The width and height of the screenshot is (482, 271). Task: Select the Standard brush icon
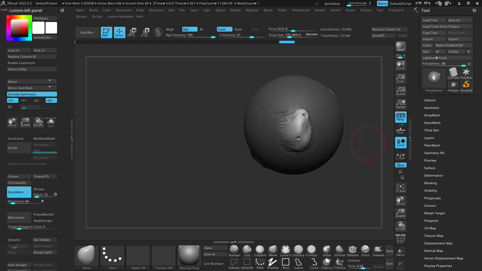[234, 251]
